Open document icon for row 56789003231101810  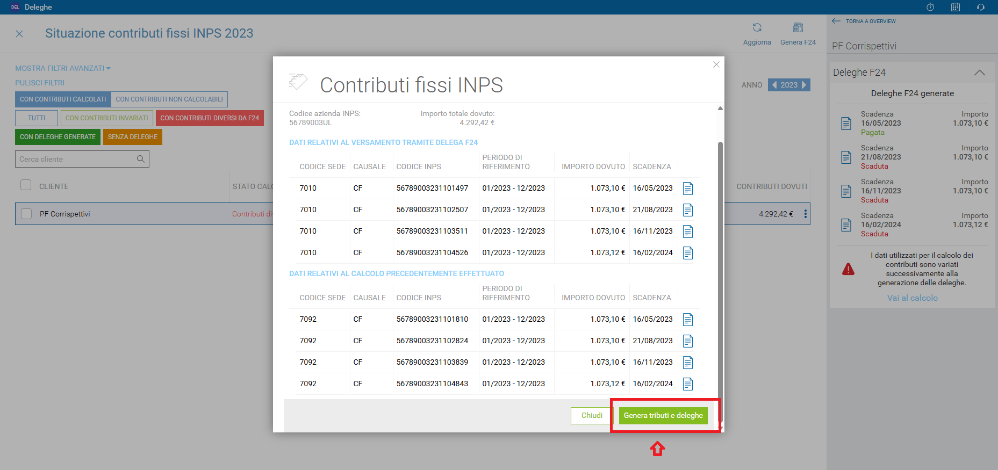coord(688,320)
